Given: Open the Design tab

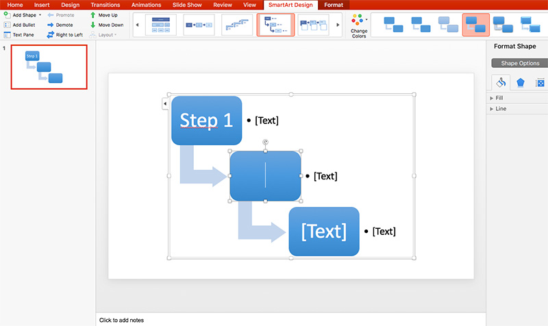Looking at the screenshot, I should 71,5.
